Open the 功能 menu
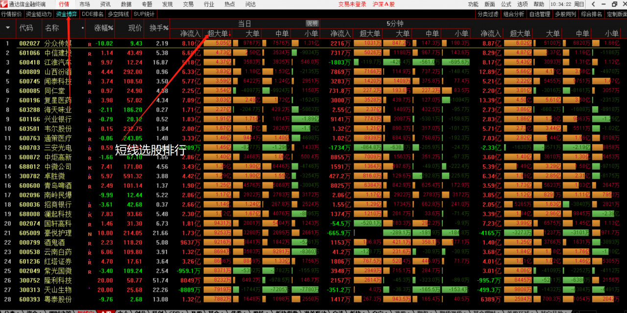The image size is (627, 313). (473, 4)
